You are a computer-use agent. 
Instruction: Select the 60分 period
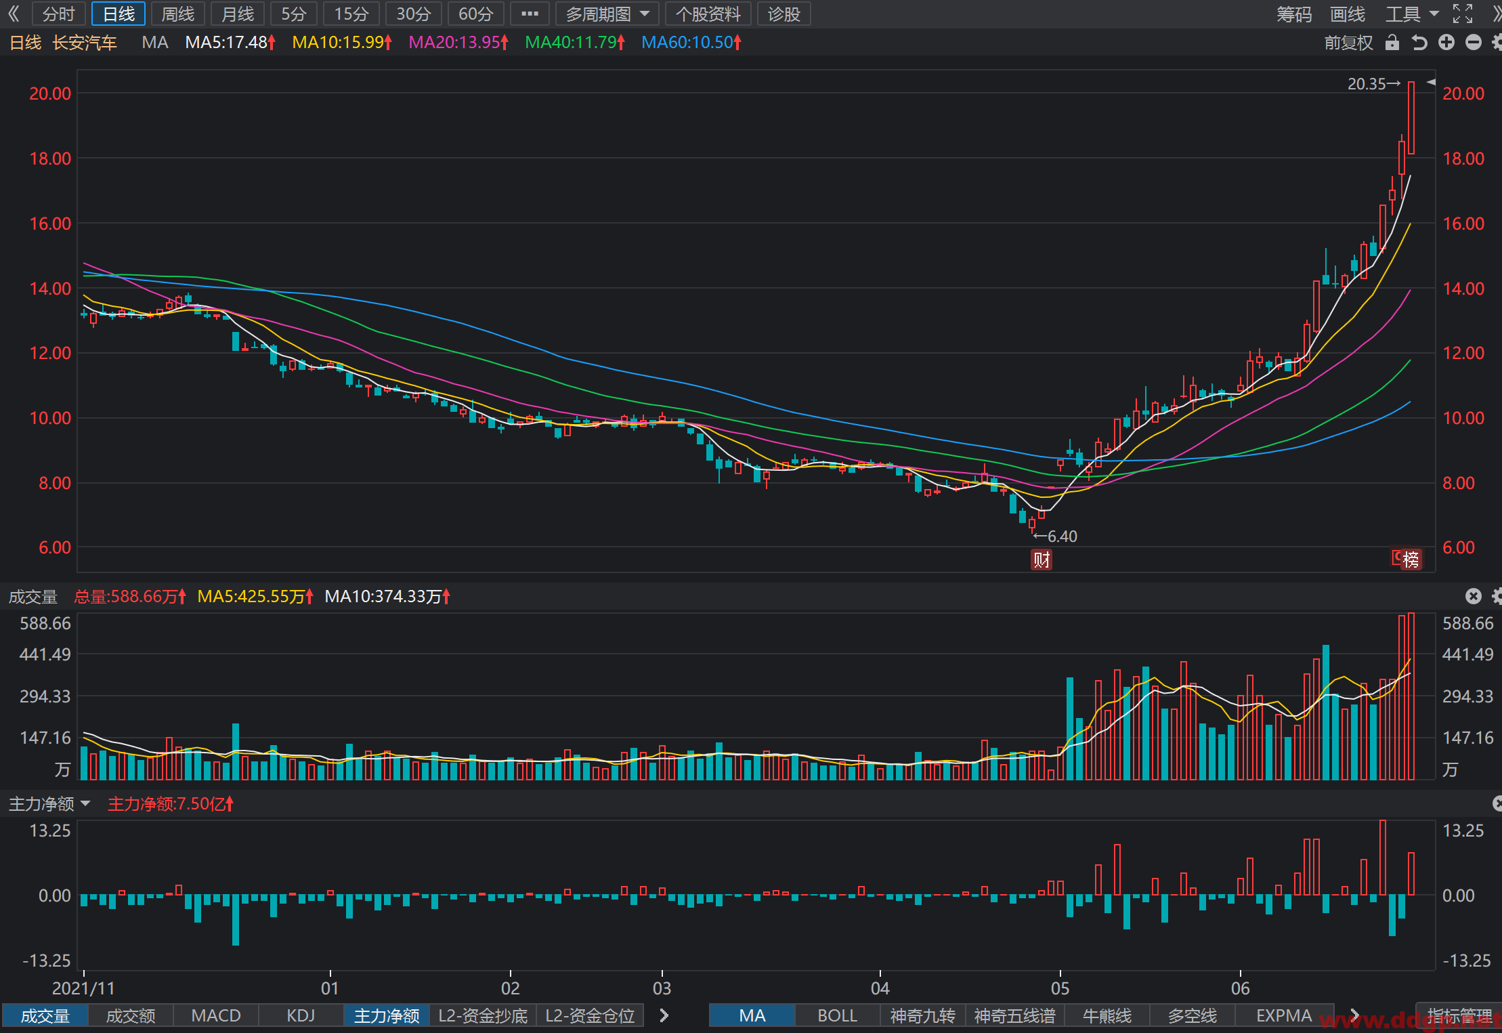[476, 14]
